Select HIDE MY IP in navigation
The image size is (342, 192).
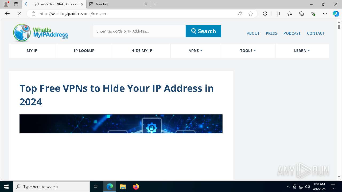click(x=142, y=51)
